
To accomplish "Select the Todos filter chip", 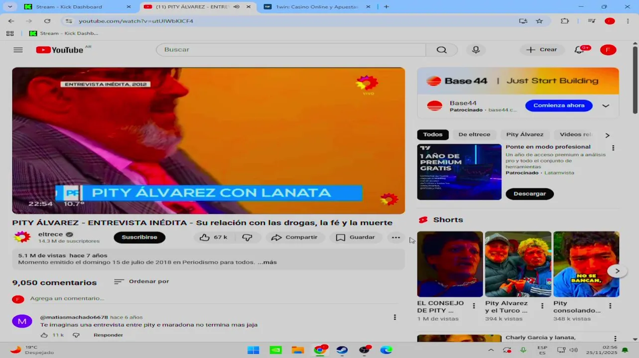I will (x=433, y=135).
